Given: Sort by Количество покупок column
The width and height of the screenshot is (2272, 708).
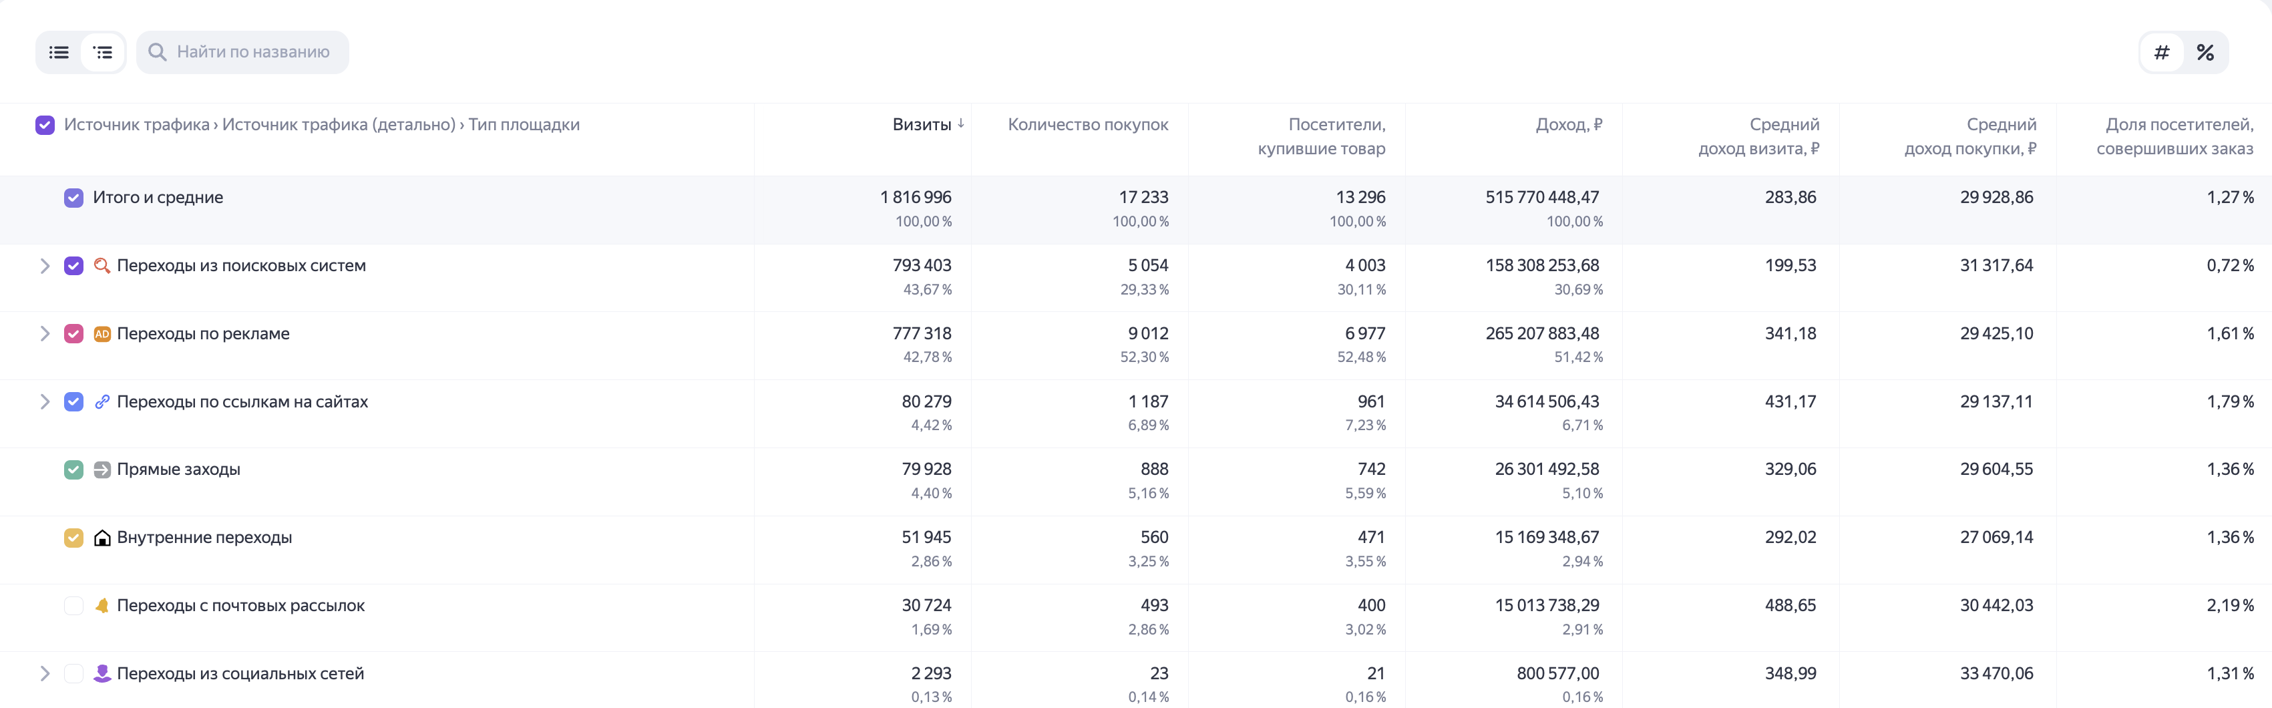Looking at the screenshot, I should click(x=1087, y=124).
